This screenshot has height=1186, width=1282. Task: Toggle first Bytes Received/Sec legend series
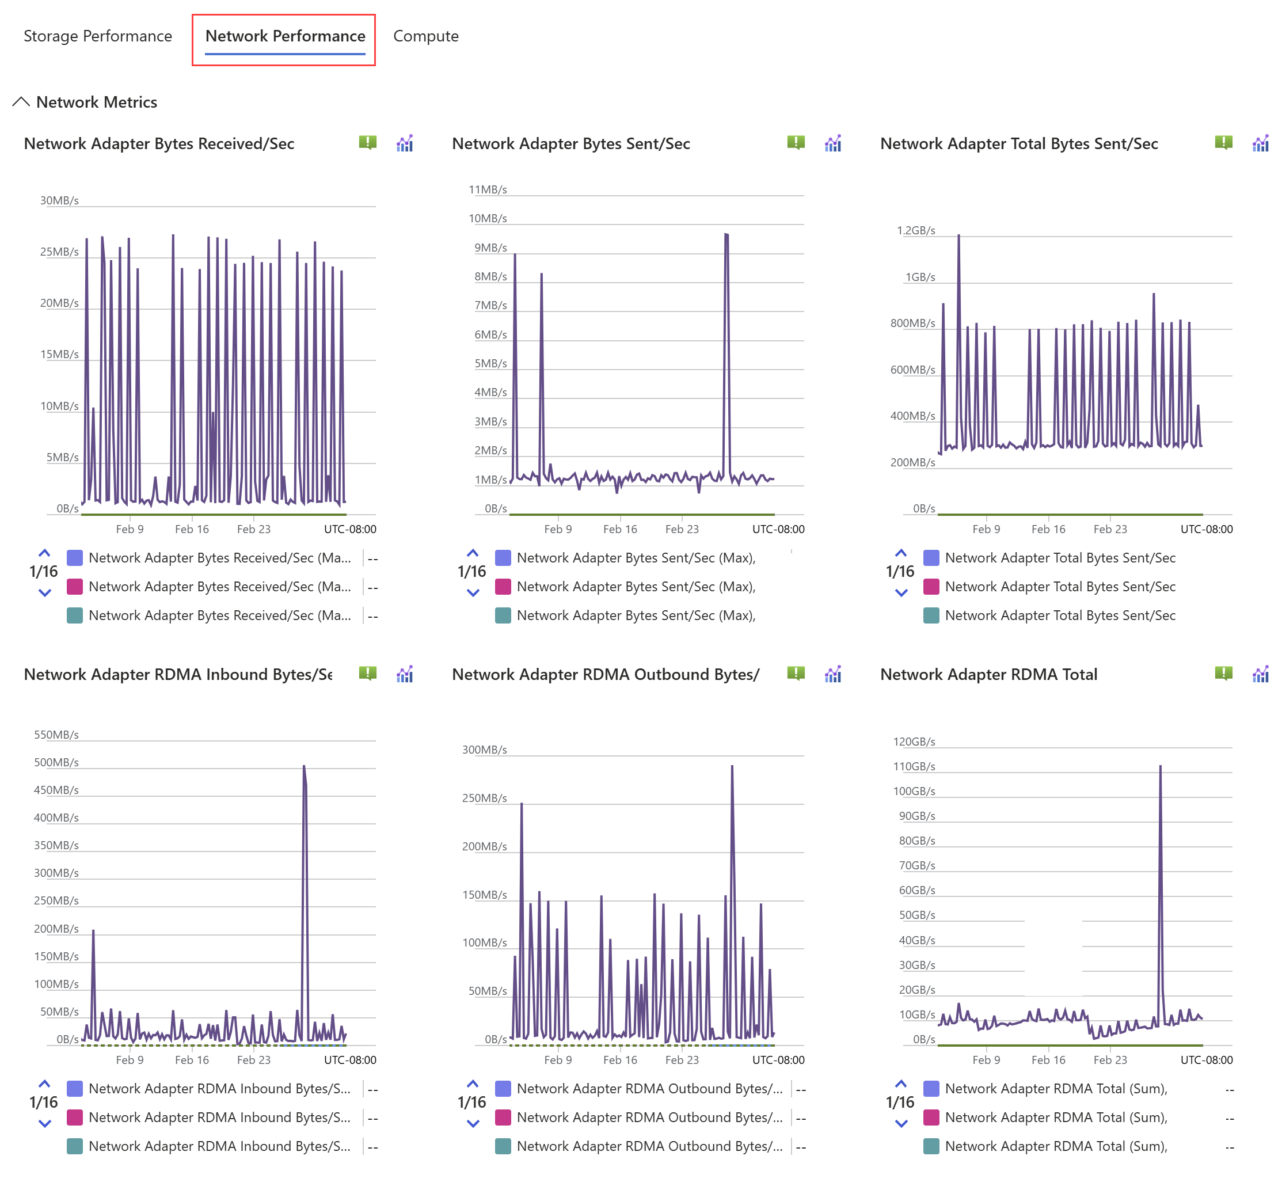point(219,558)
